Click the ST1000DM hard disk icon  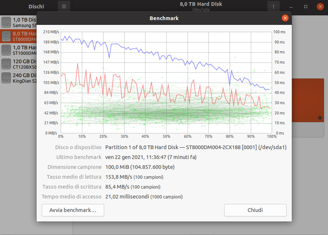tap(6, 50)
